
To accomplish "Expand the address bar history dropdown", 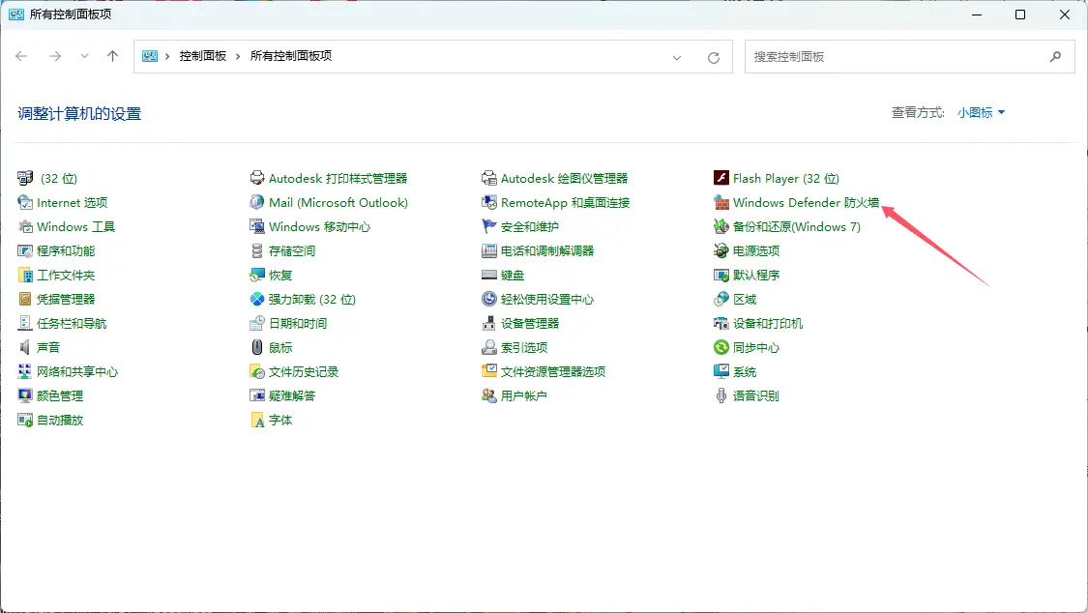I will click(x=677, y=58).
